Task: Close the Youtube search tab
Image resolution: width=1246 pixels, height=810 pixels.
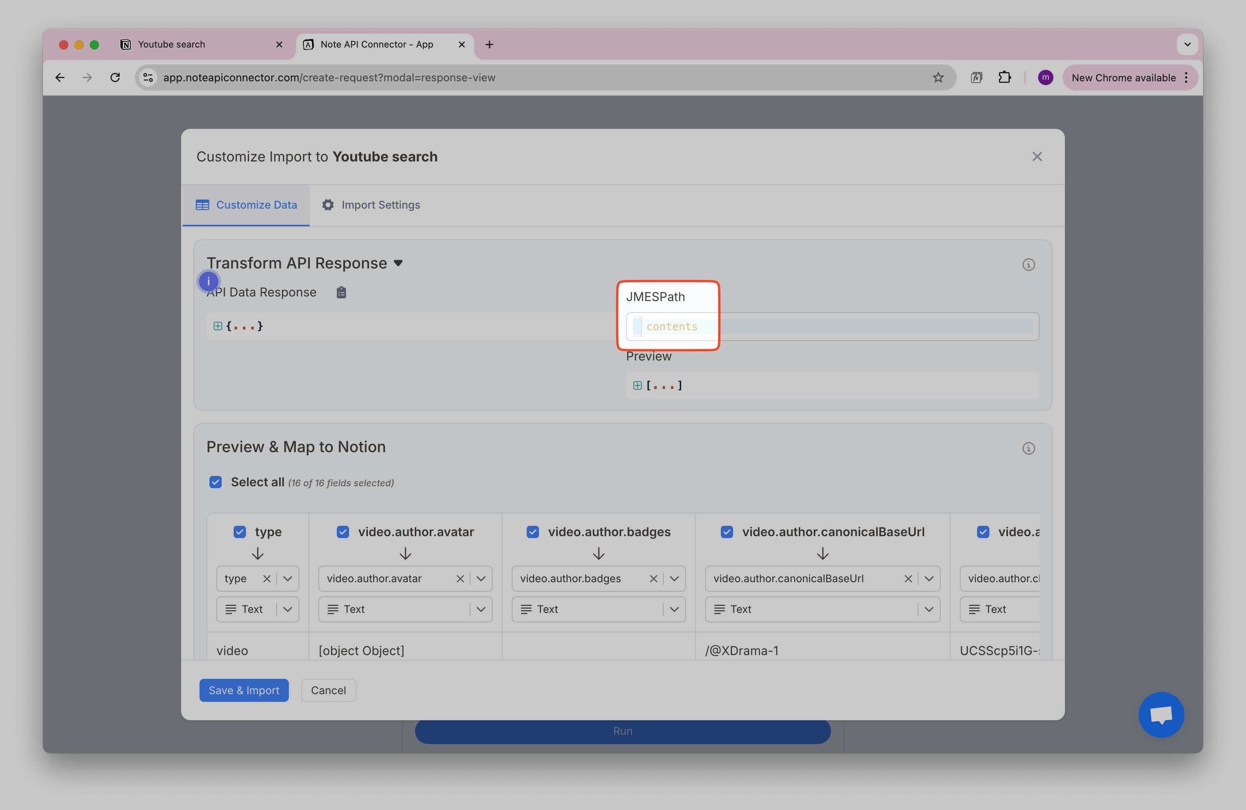Action: (x=279, y=44)
